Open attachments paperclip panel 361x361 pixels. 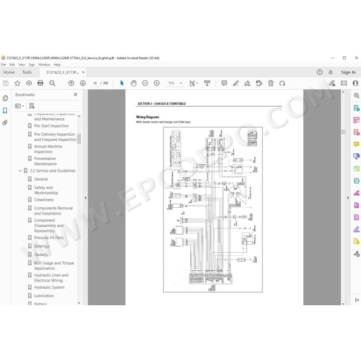(x=5, y=123)
